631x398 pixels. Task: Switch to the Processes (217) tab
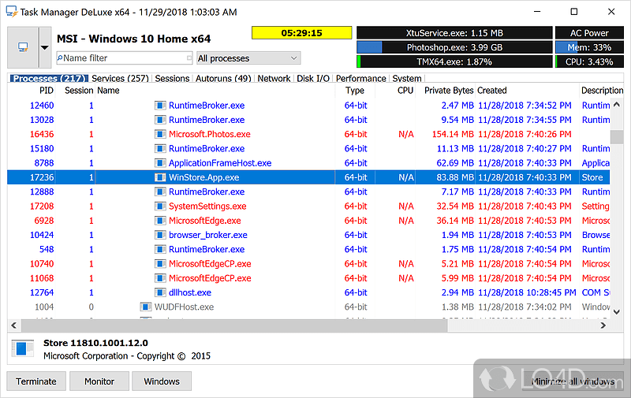[x=49, y=78]
